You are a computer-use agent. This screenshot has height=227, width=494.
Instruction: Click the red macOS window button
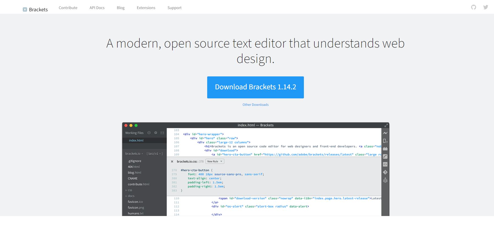click(x=126, y=125)
